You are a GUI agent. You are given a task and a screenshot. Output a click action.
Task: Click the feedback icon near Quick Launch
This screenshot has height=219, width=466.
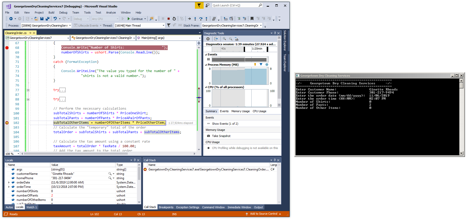click(x=207, y=5)
